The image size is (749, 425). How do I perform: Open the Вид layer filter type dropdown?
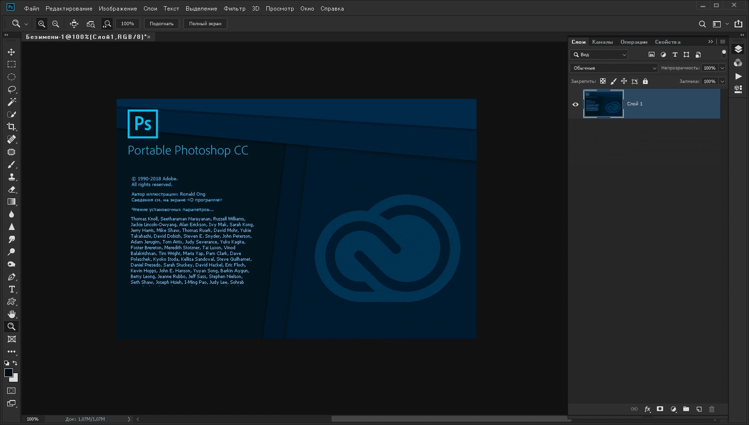coord(599,55)
